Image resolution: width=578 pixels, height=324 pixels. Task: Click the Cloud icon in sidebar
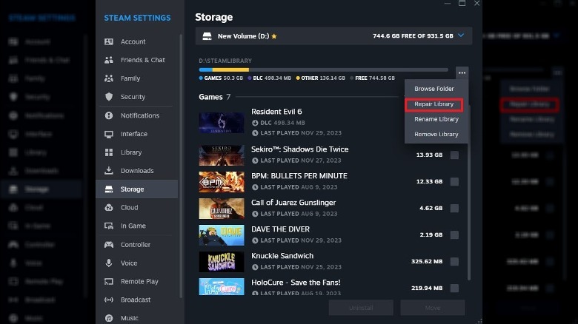109,208
